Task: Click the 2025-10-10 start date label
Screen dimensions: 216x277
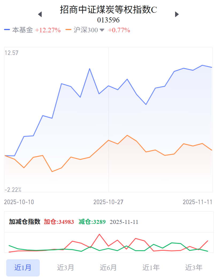Action: [x=19, y=202]
